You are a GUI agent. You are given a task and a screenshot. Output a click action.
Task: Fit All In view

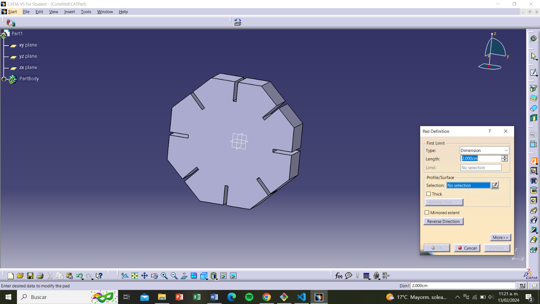coord(135,276)
